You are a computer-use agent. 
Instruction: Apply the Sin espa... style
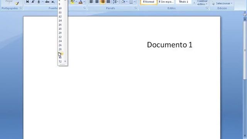pos(166,2)
